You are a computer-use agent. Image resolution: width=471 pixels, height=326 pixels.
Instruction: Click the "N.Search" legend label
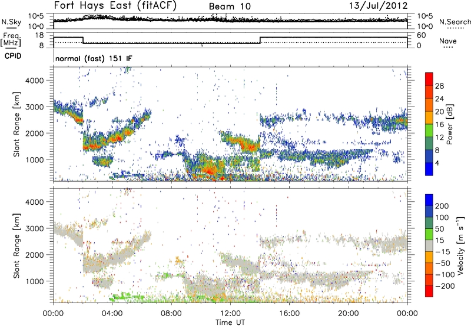pos(455,22)
